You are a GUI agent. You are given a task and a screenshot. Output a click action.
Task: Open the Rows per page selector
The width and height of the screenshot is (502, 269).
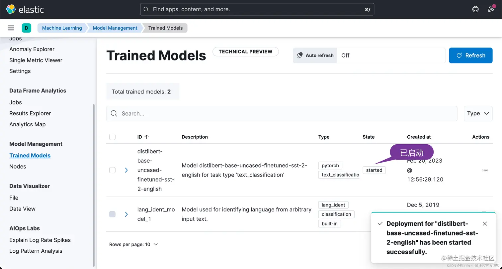133,244
